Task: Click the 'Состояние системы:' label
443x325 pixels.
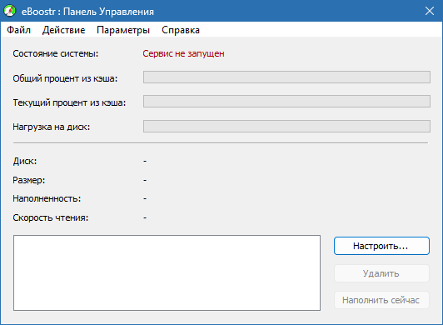Action: tap(55, 53)
